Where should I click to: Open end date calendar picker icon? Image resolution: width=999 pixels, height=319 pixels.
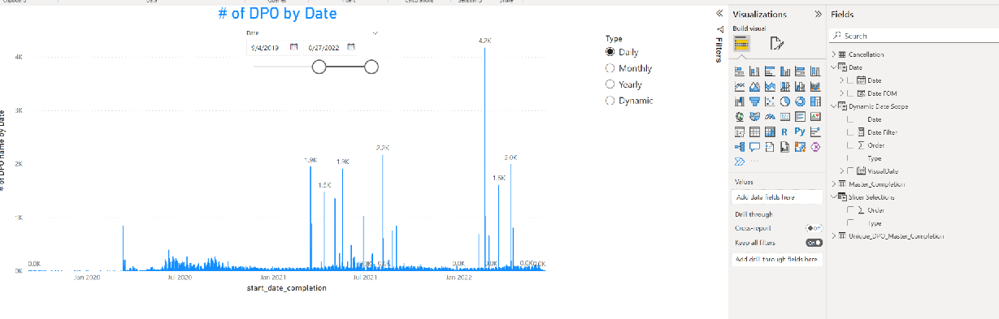pyautogui.click(x=350, y=47)
